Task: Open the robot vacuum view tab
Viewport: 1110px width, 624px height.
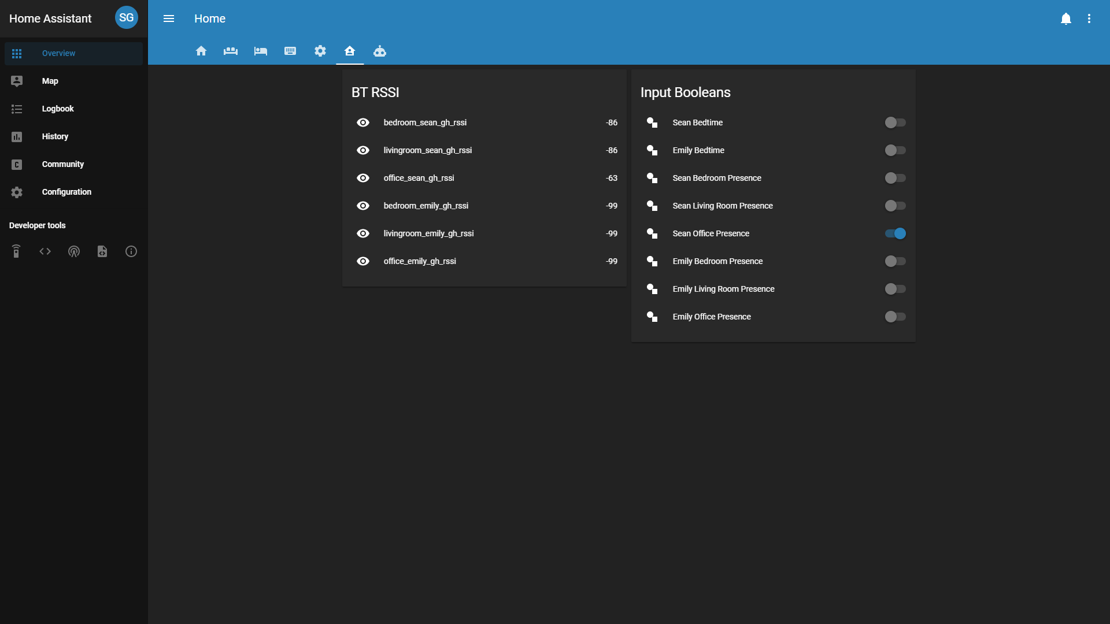Action: 380,51
